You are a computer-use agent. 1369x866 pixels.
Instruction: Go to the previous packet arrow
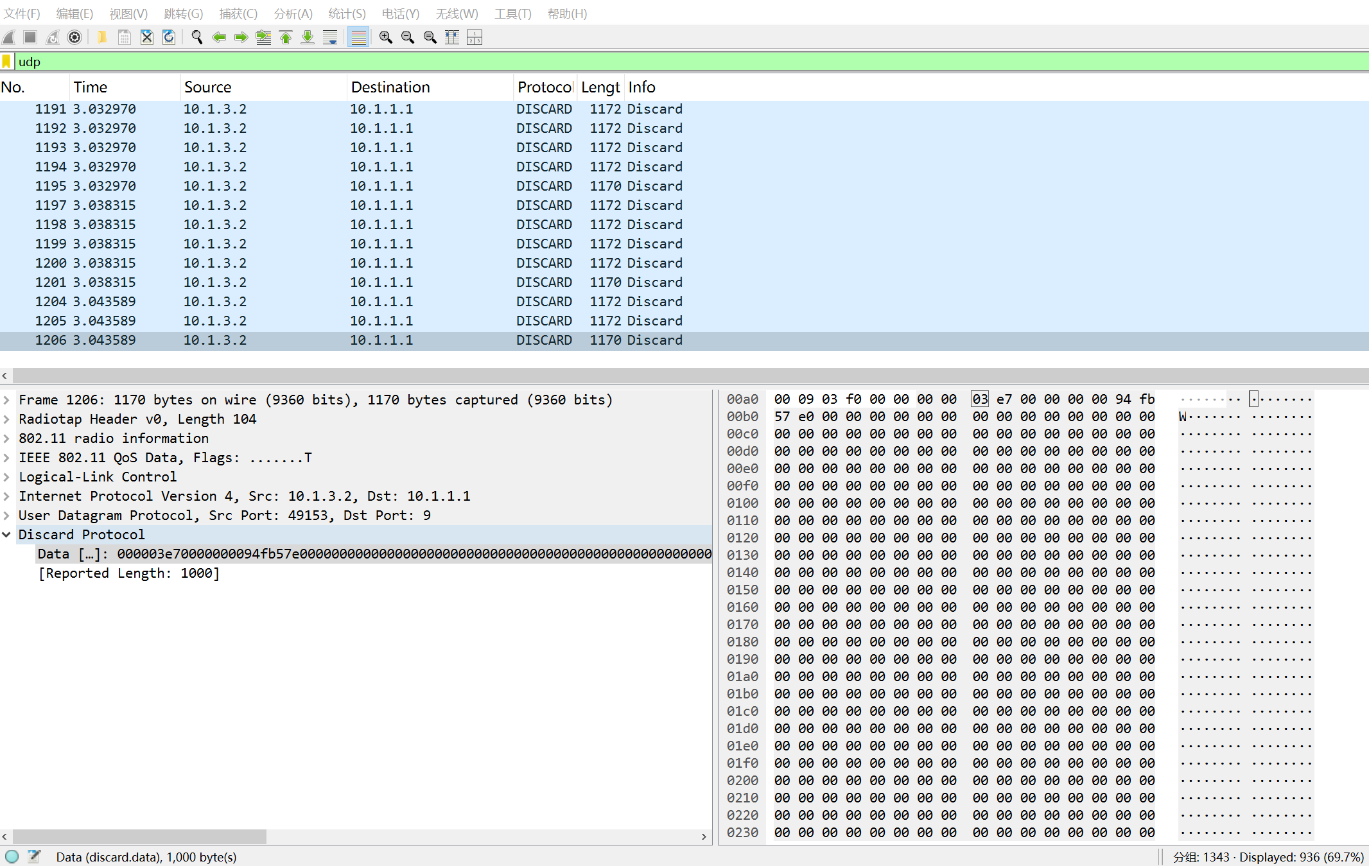tap(219, 37)
